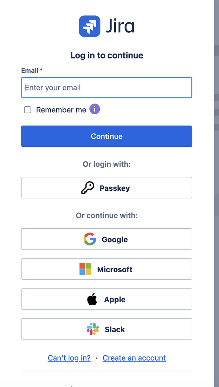This screenshot has width=219, height=387.
Task: Click the Remember me text label
Action: click(61, 110)
